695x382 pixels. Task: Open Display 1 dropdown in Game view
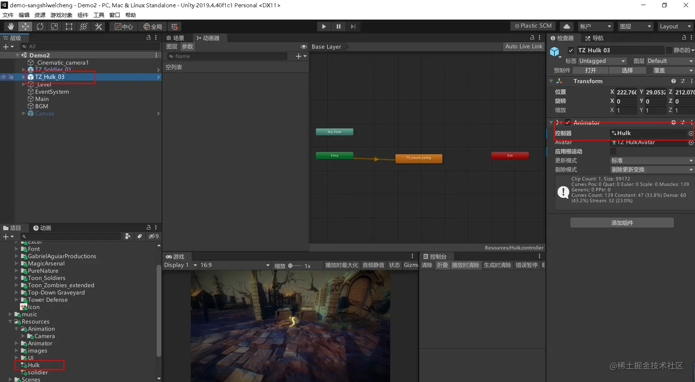click(180, 265)
